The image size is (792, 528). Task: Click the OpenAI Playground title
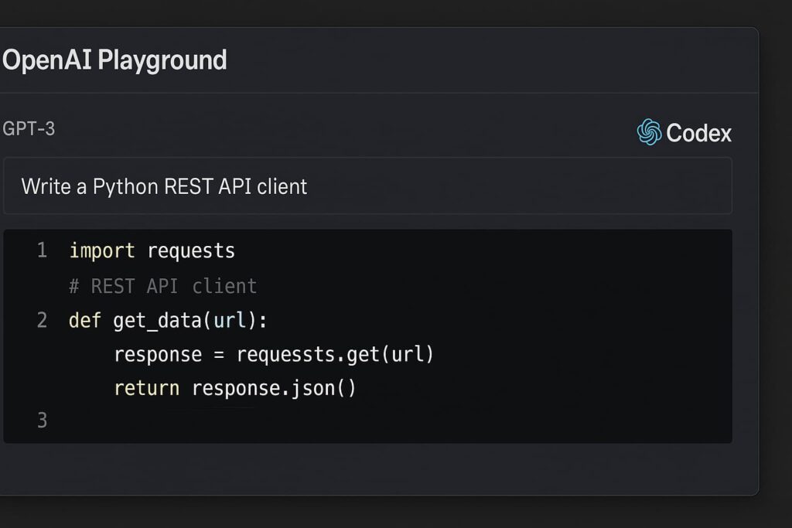(114, 60)
